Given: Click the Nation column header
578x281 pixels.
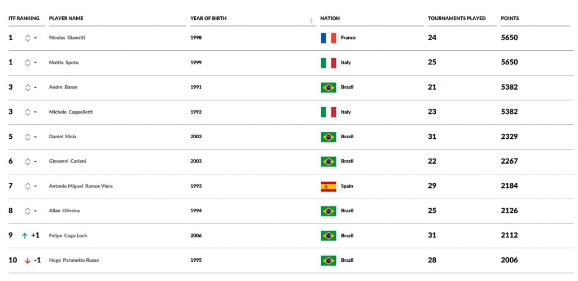Looking at the screenshot, I should click(x=330, y=19).
